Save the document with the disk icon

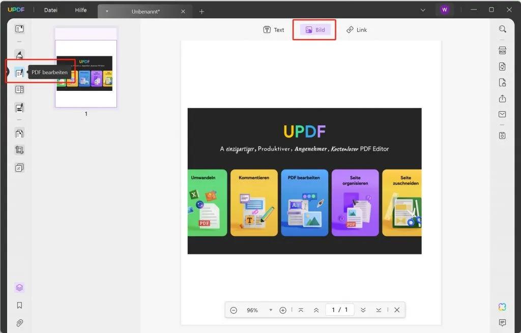502,136
